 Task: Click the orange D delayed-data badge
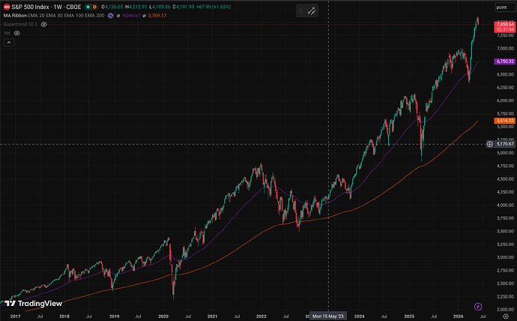coord(94,7)
